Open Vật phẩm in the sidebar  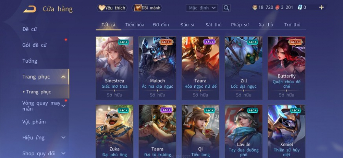pos(34,122)
